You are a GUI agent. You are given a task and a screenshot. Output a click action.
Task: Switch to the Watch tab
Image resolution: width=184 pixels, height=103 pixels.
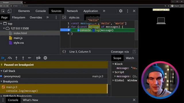coord(130,58)
